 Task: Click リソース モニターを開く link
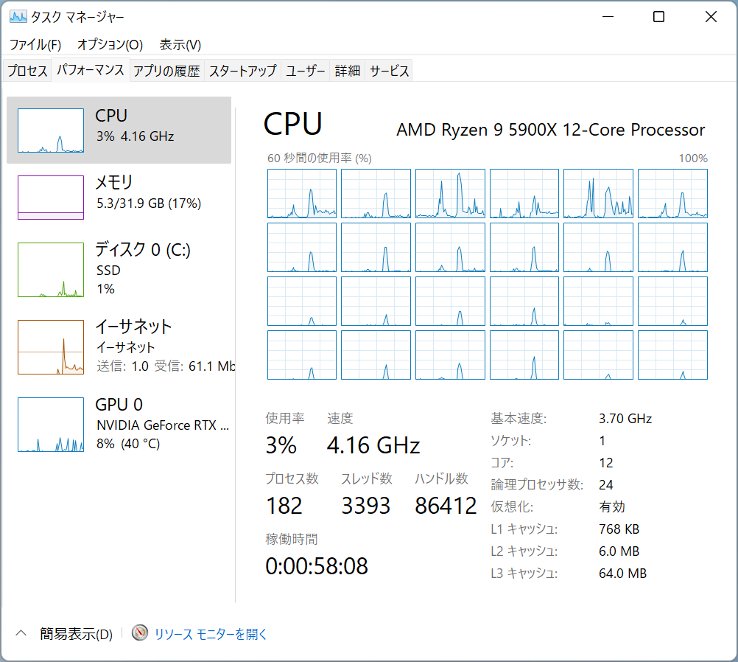[x=211, y=634]
